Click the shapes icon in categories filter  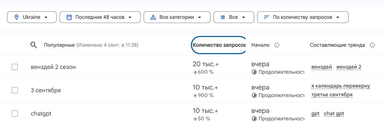coord(153,17)
